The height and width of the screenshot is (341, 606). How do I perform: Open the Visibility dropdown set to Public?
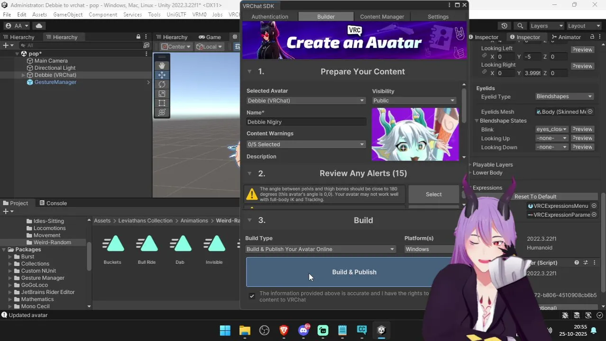pyautogui.click(x=414, y=100)
